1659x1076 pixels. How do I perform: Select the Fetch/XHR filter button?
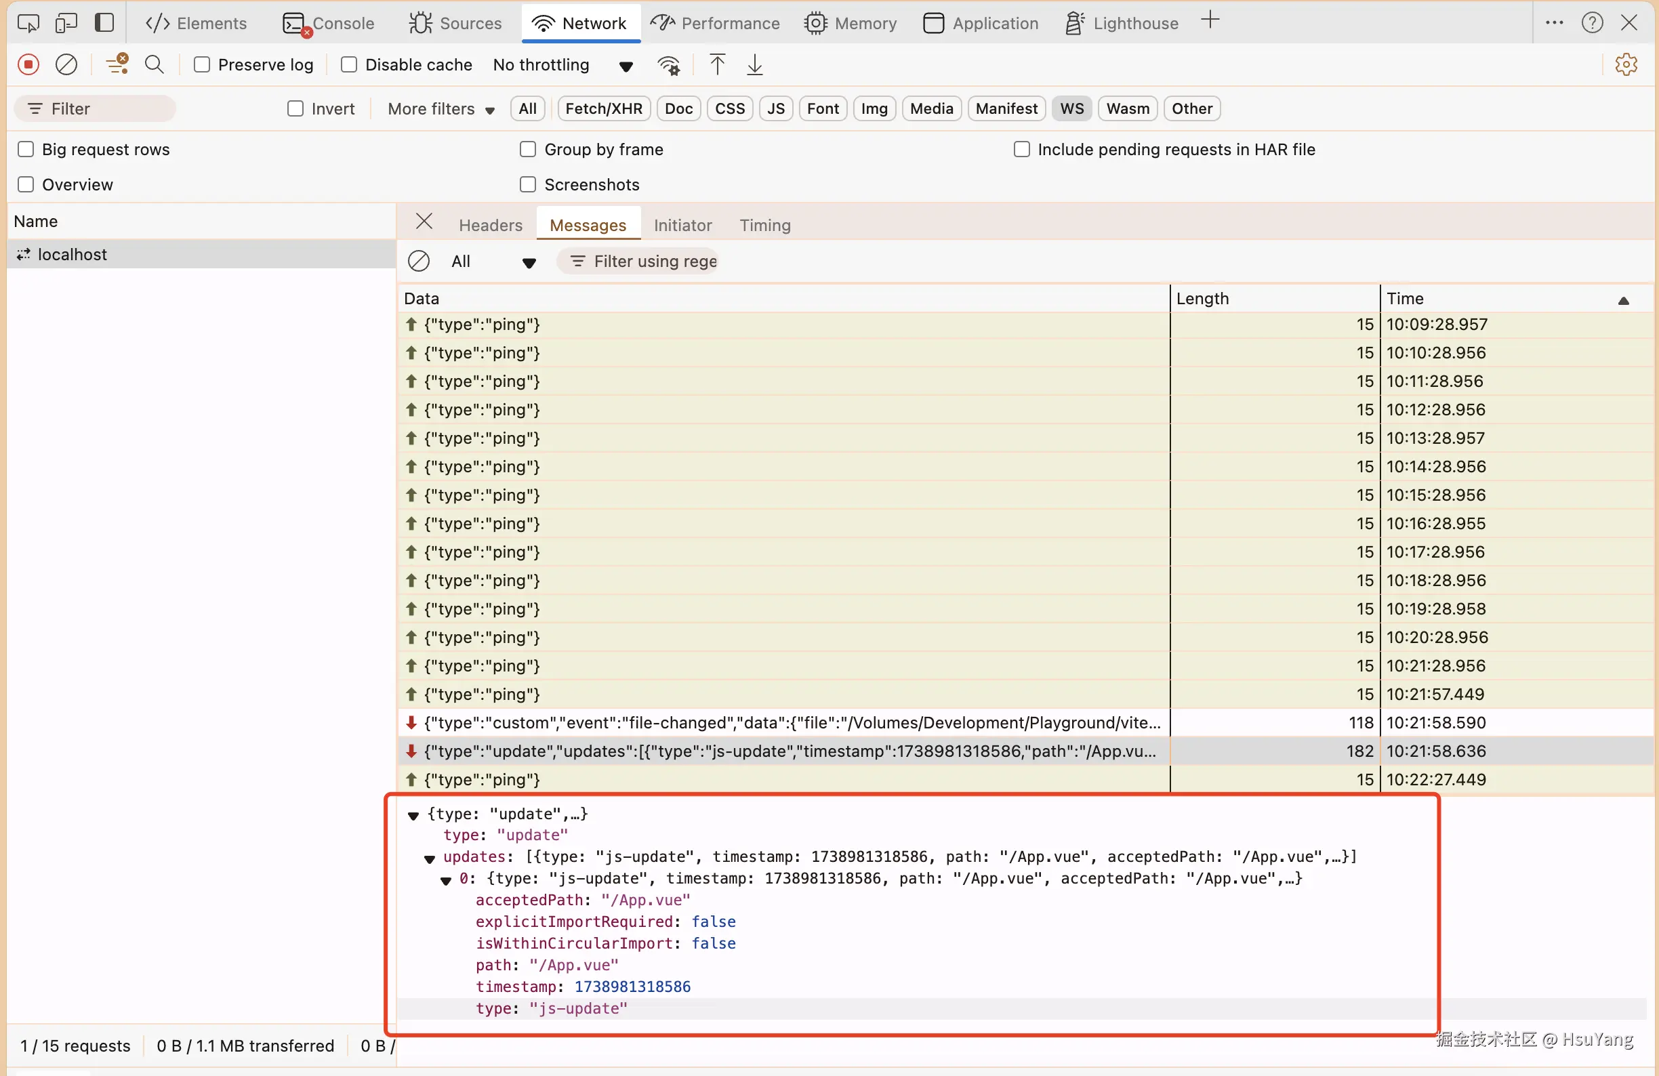pos(603,108)
